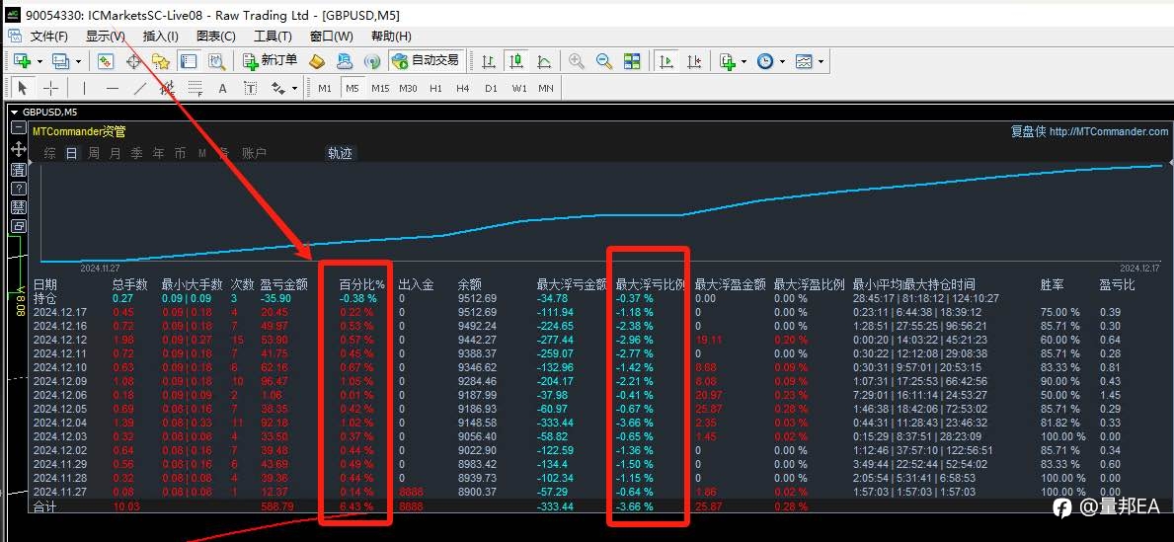Zoom in on the chart

click(x=577, y=61)
